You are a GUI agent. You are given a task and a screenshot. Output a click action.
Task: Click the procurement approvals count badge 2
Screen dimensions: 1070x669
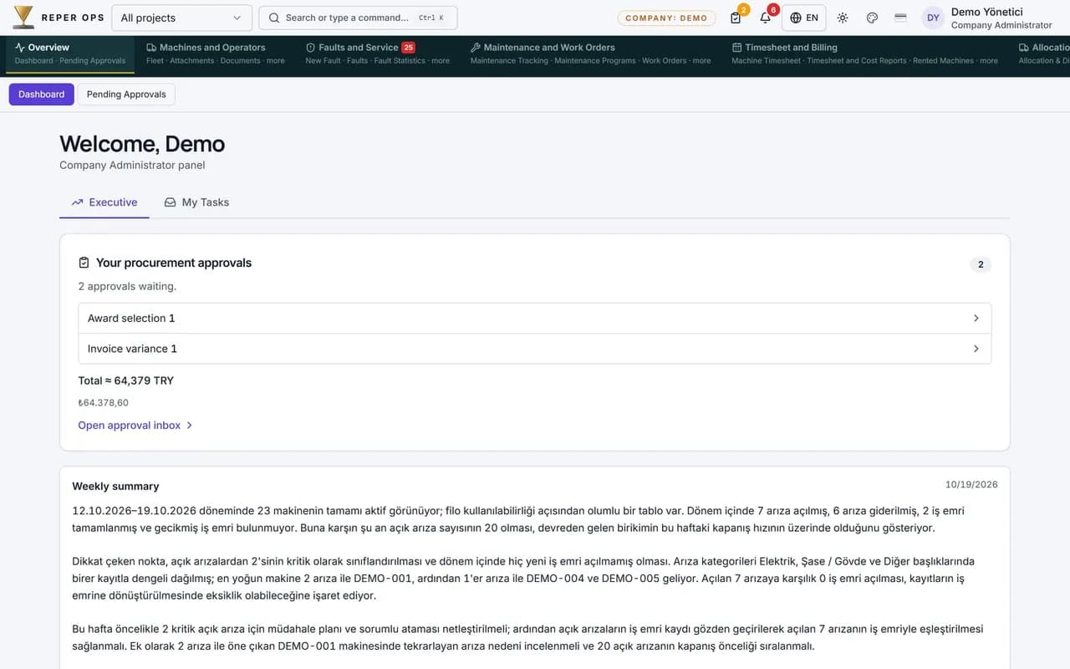(x=981, y=265)
